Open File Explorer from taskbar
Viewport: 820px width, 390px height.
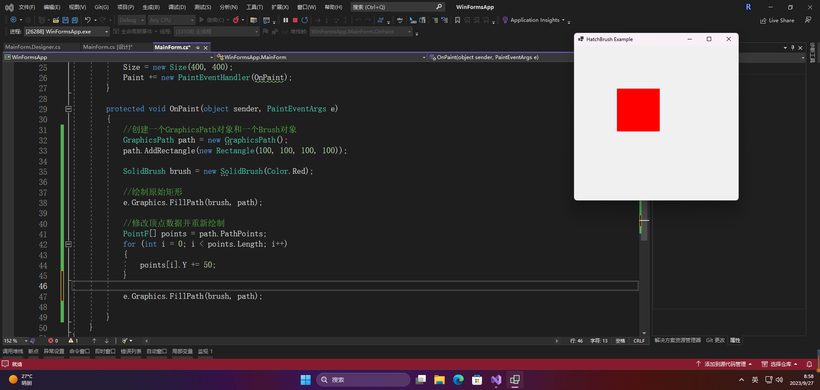click(x=440, y=380)
